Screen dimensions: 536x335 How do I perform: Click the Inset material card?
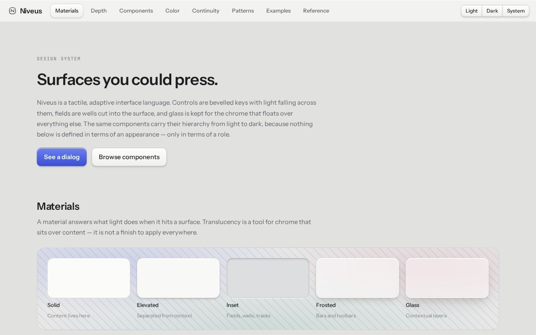pyautogui.click(x=268, y=278)
